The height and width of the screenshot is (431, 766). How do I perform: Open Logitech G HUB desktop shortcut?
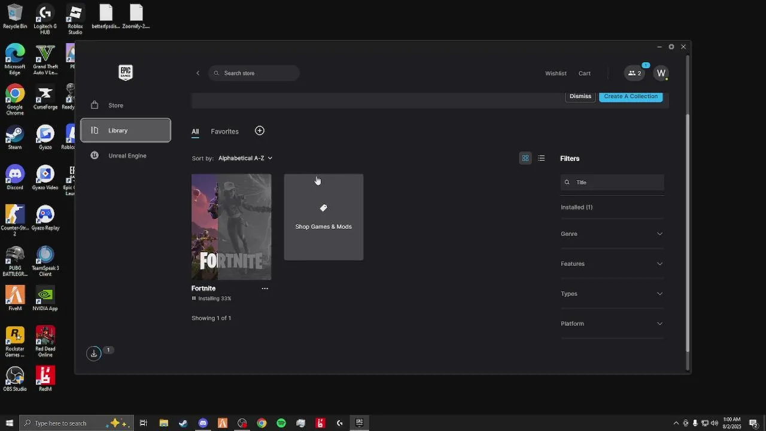[x=45, y=19]
